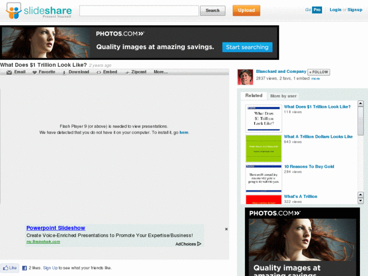368x276 pixels.
Task: Open thumbnail of What Does $1 Trillion slideshow
Action: 264,119
